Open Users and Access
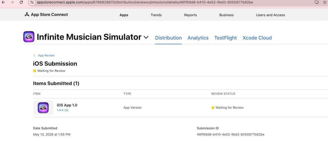This screenshot has width=328, height=141. 270,15
